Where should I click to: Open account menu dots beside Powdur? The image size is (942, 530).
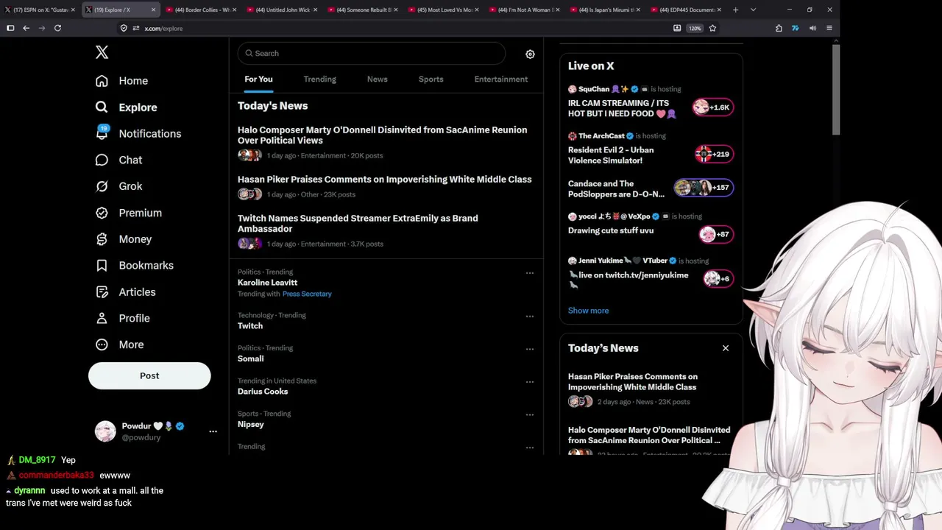213,431
